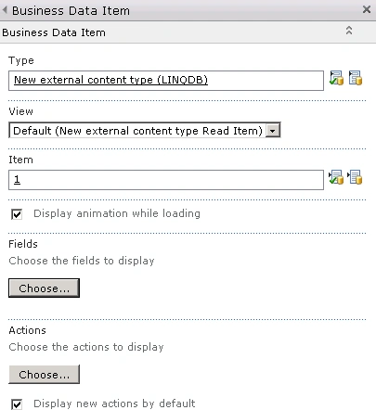This screenshot has width=376, height=410.
Task: Open the View dropdown arrow
Action: [x=273, y=131]
